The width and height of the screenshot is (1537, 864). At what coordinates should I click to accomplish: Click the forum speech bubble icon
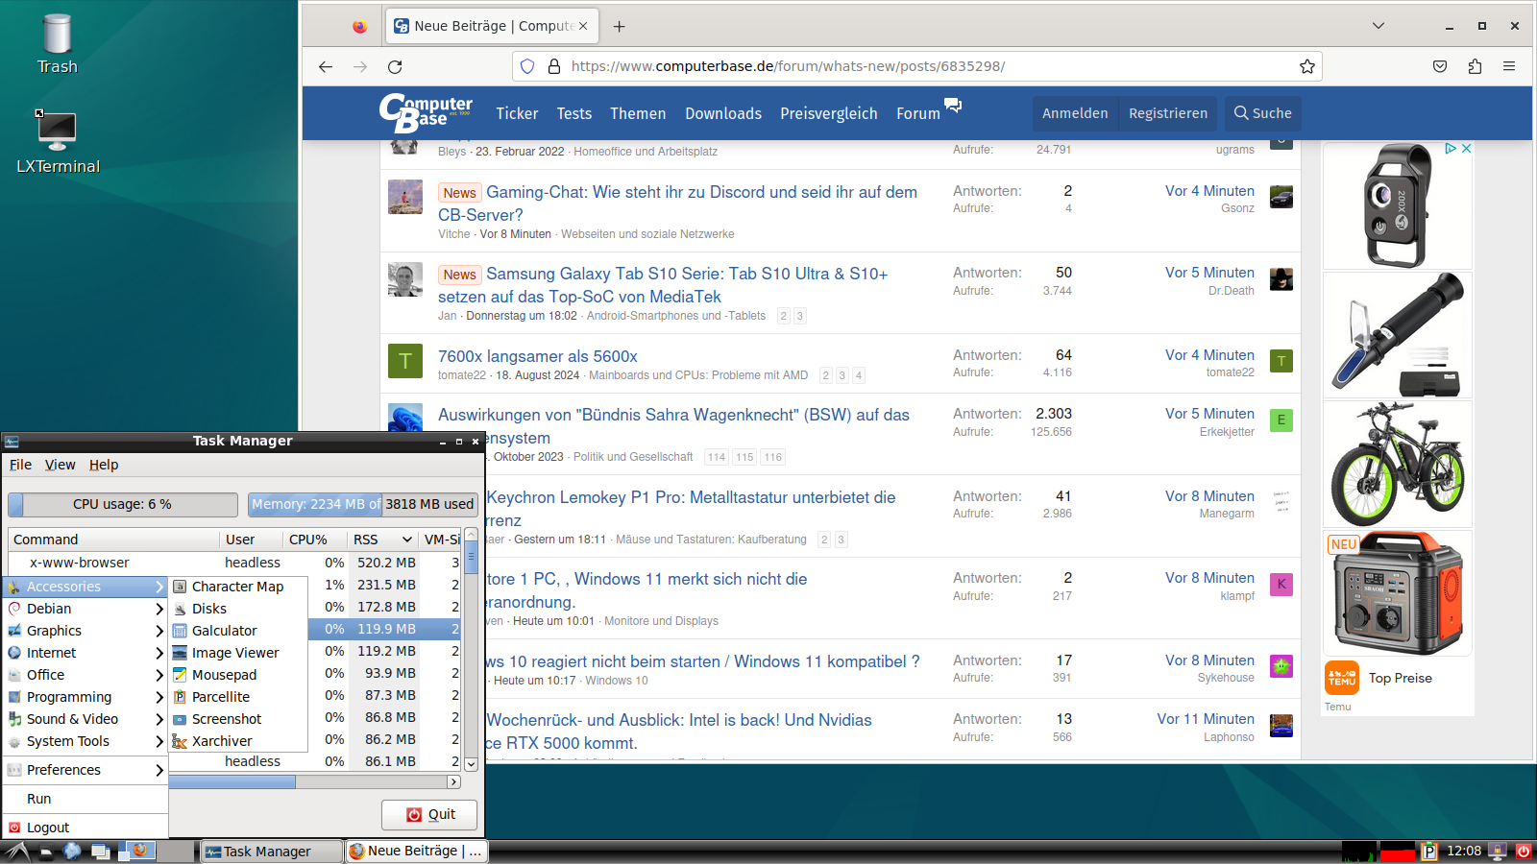(x=953, y=105)
